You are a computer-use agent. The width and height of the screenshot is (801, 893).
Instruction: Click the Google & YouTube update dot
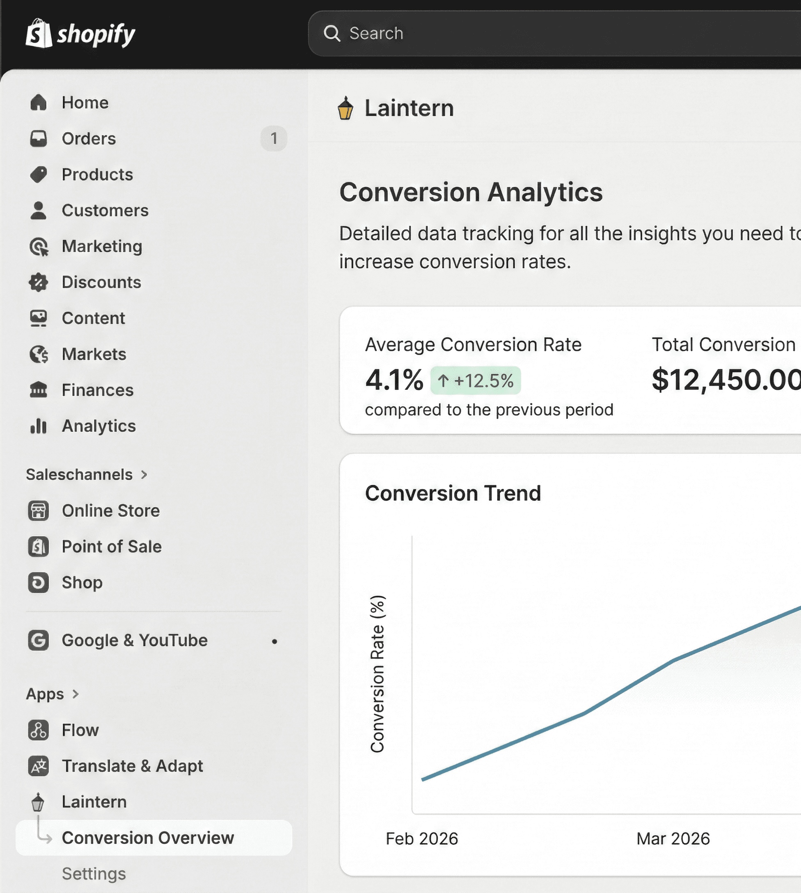coord(275,641)
